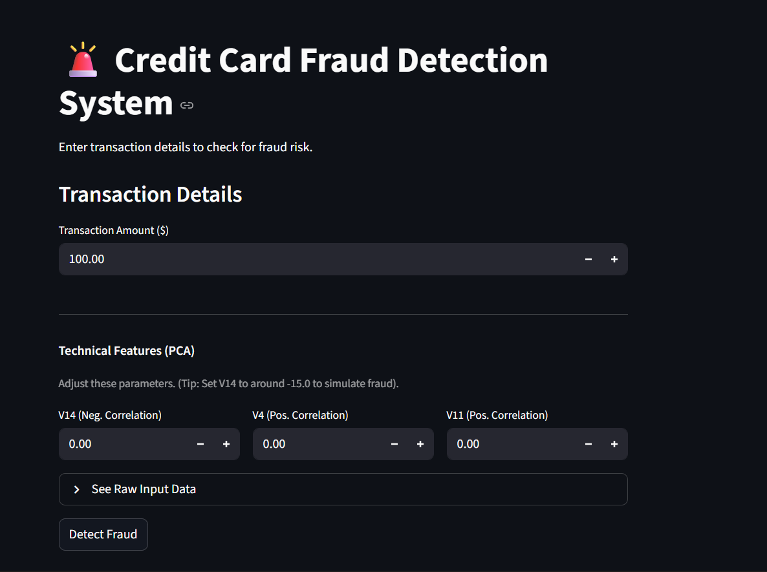This screenshot has height=572, width=767.
Task: Select the 100.00 amount value for editing
Action: point(86,259)
